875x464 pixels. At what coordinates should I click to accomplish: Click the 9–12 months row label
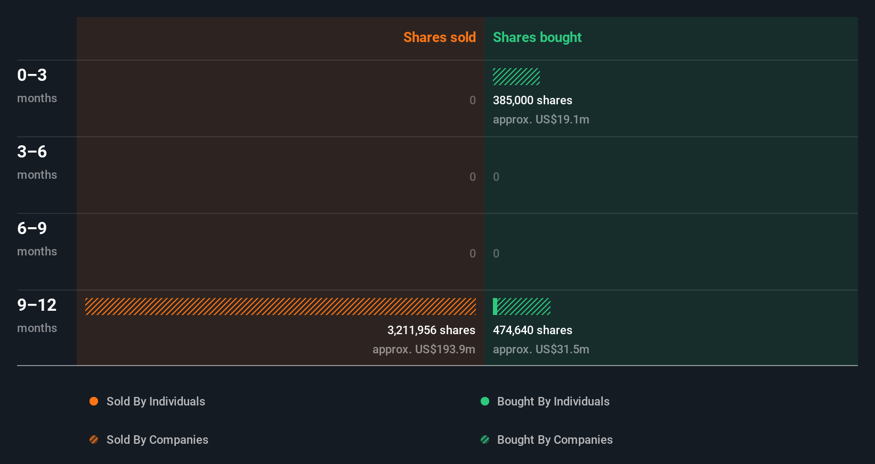(37, 315)
